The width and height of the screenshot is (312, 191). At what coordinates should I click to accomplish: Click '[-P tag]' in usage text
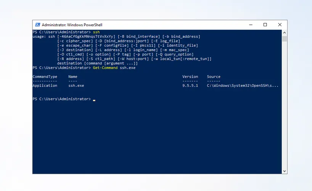pyautogui.click(x=122, y=54)
